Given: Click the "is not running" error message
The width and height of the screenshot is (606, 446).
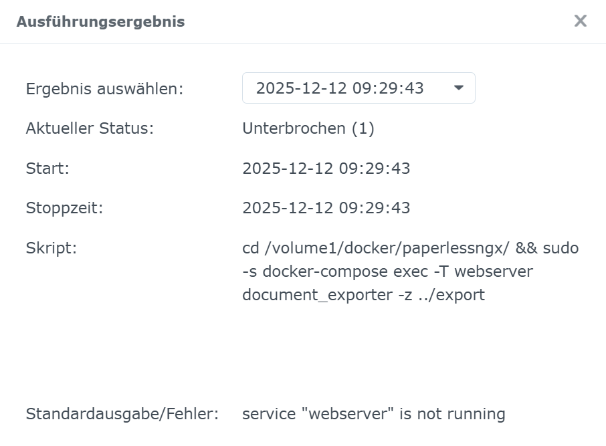Looking at the screenshot, I should 452,414.
